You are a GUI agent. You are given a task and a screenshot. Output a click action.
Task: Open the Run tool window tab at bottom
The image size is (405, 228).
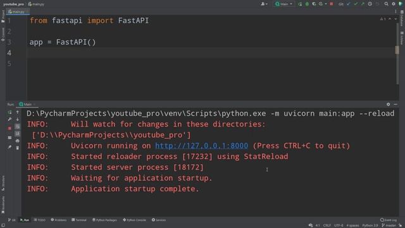point(25,220)
